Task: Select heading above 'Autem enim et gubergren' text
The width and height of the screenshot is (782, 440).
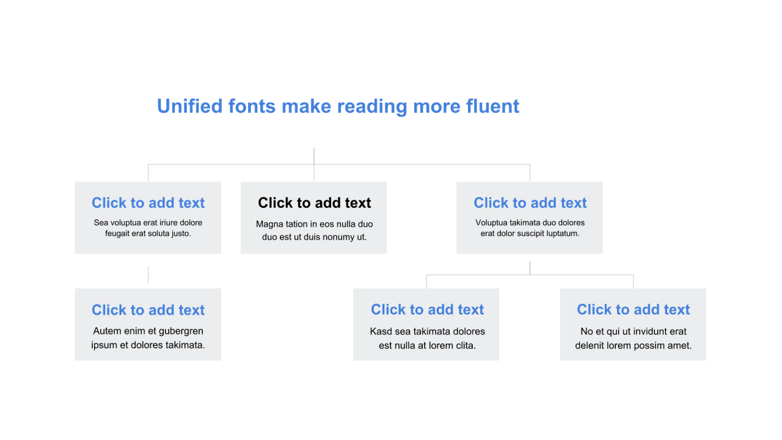Action: coord(148,310)
